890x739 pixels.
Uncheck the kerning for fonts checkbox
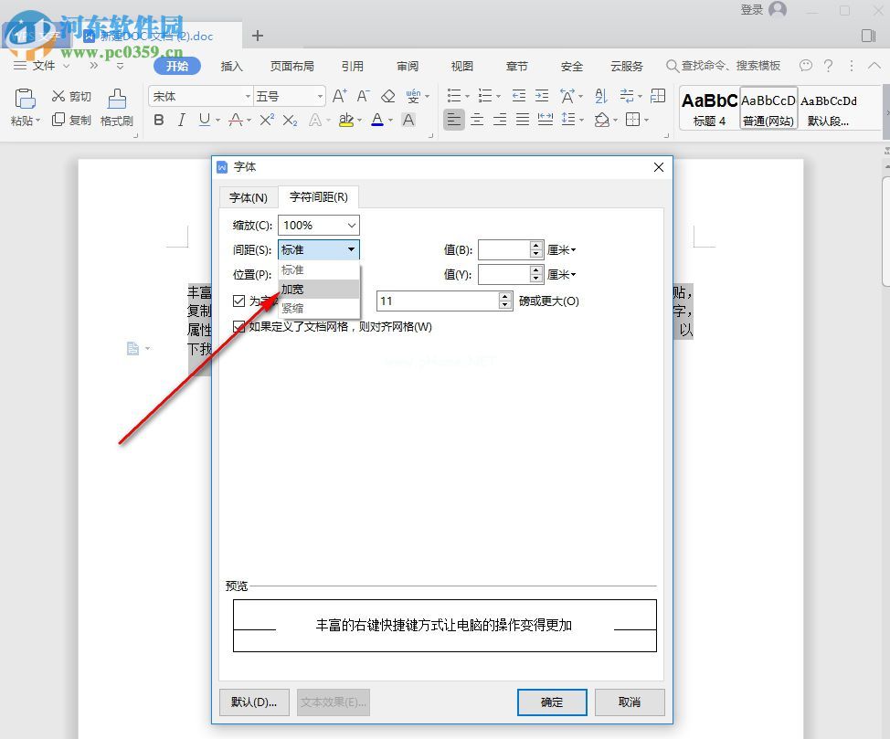238,301
